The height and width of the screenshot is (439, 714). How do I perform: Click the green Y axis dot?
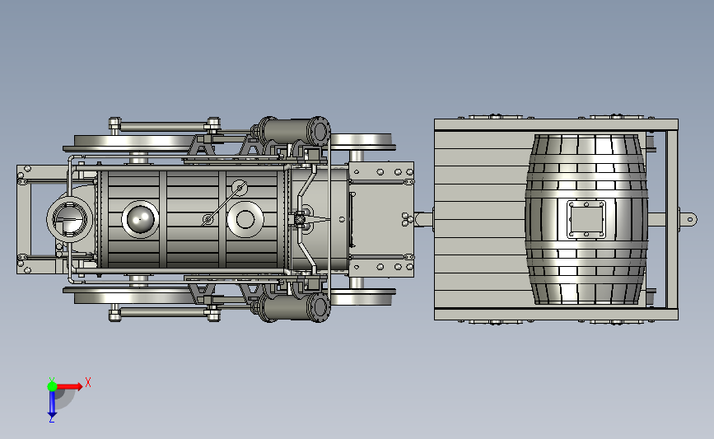(x=52, y=386)
